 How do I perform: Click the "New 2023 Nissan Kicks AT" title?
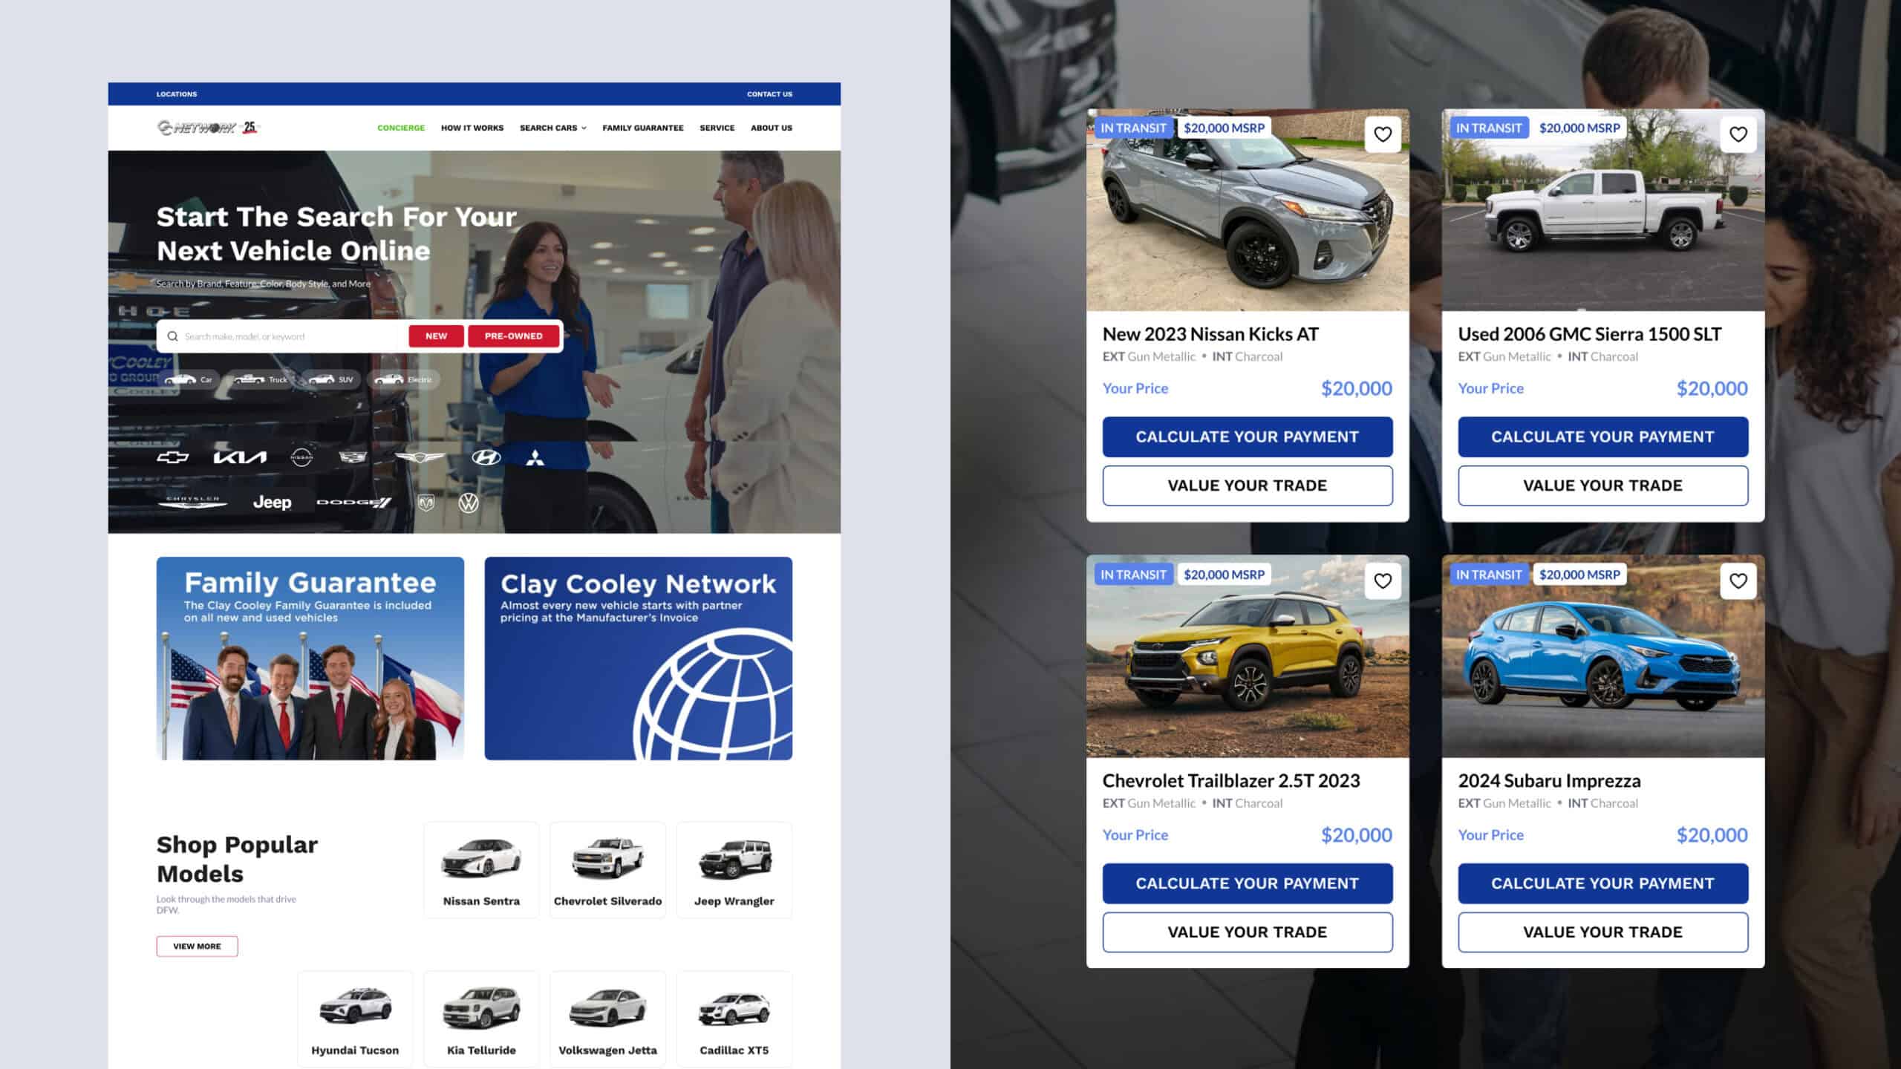point(1210,334)
